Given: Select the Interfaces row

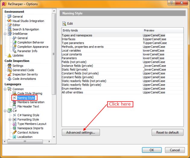Looking at the screenshot, I should point(122,39).
